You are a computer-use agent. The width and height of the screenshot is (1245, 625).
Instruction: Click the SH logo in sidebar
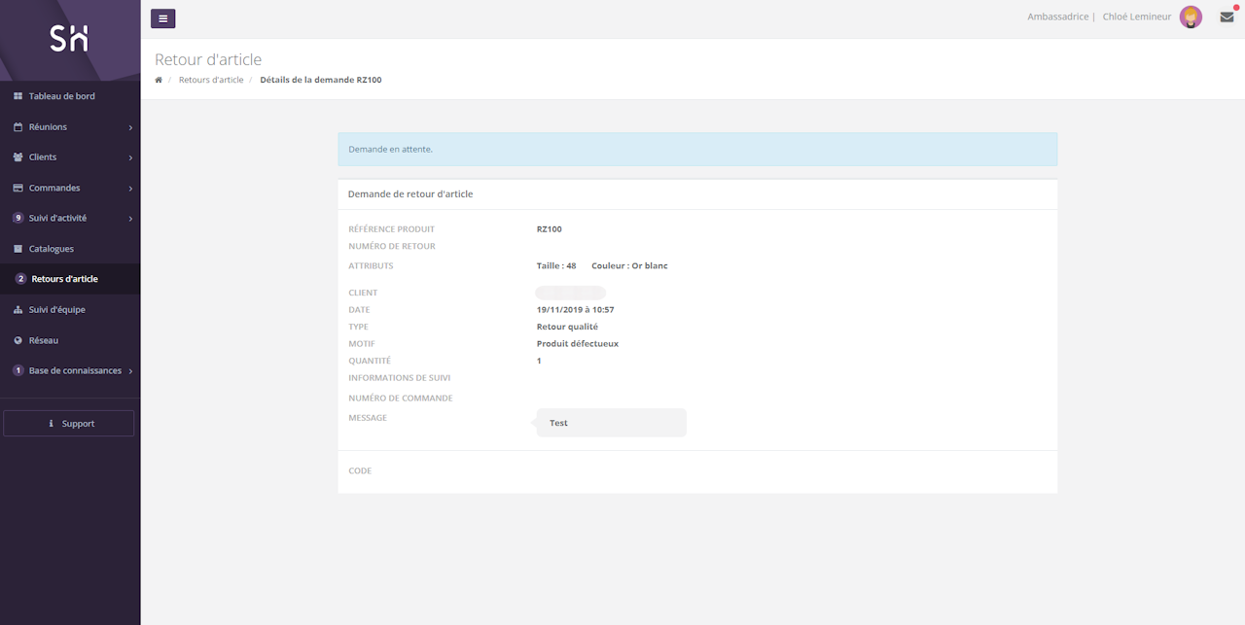coord(69,38)
